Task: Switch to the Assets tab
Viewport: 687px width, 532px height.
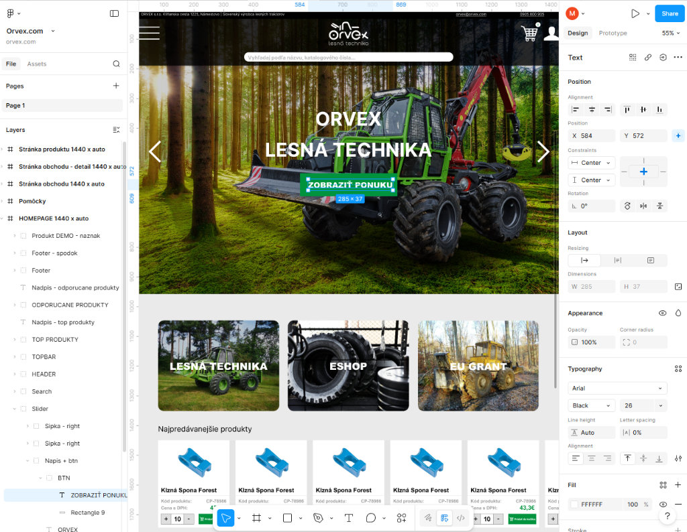Action: pos(37,64)
